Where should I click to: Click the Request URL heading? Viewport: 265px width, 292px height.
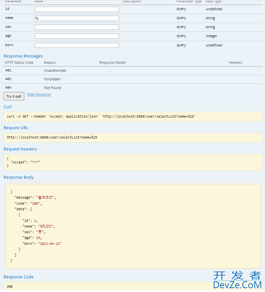[x=16, y=128]
